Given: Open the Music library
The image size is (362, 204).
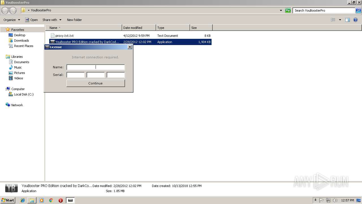Looking at the screenshot, I should tap(18, 67).
